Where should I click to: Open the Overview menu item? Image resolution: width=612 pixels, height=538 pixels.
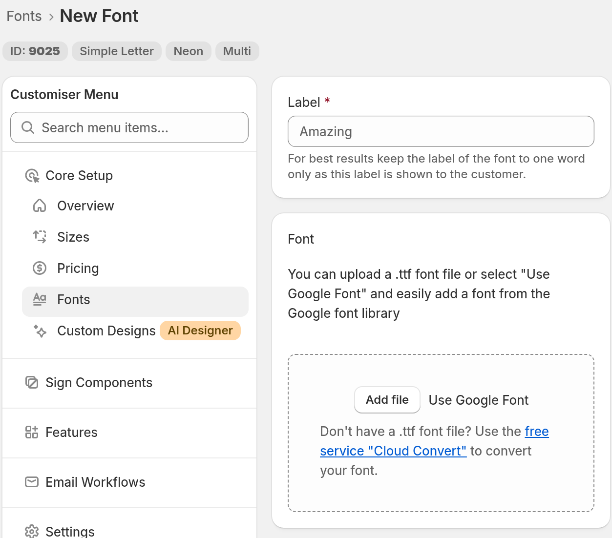pyautogui.click(x=135, y=206)
